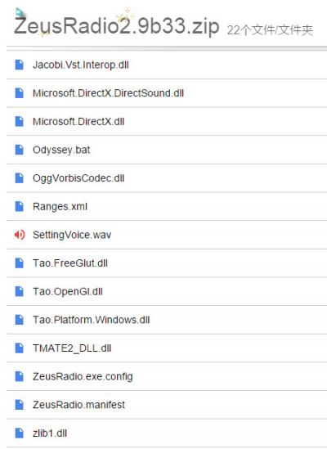Select Odyssey.bat file name

click(x=61, y=150)
